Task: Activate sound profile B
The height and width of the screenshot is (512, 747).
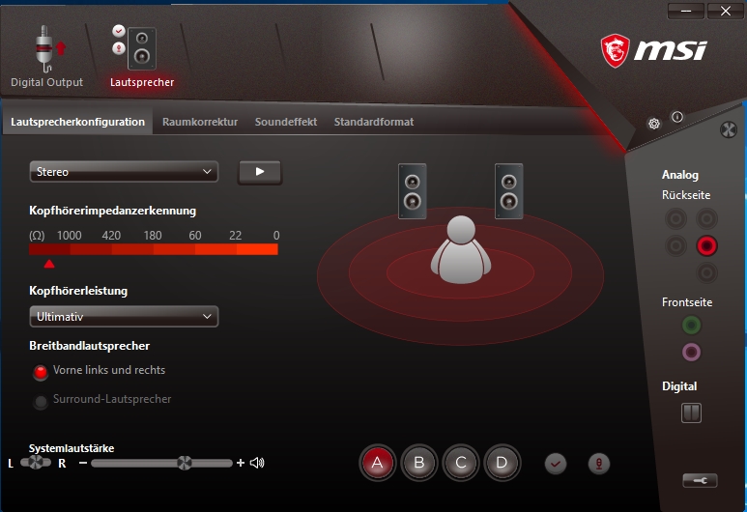Action: click(x=418, y=463)
